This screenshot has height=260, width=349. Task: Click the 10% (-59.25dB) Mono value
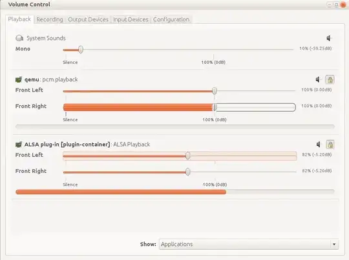315,48
